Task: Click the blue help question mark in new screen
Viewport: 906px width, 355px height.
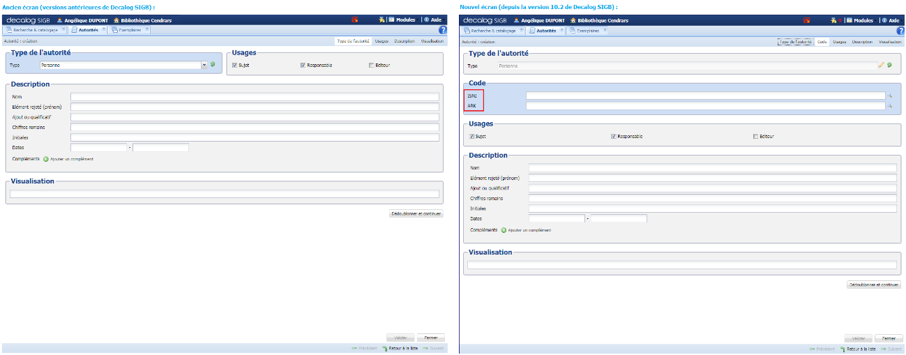Action: (900, 31)
